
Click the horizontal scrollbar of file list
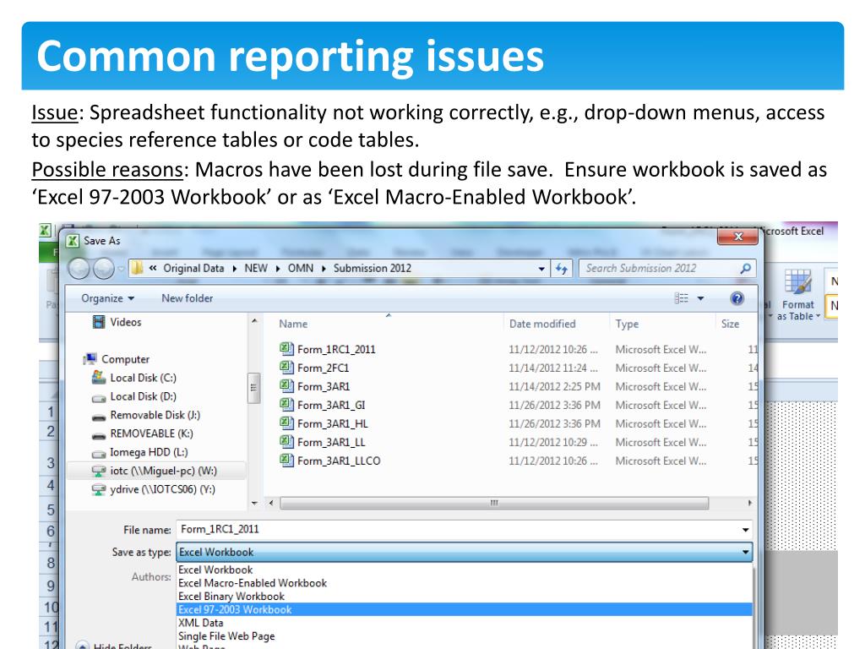493,503
